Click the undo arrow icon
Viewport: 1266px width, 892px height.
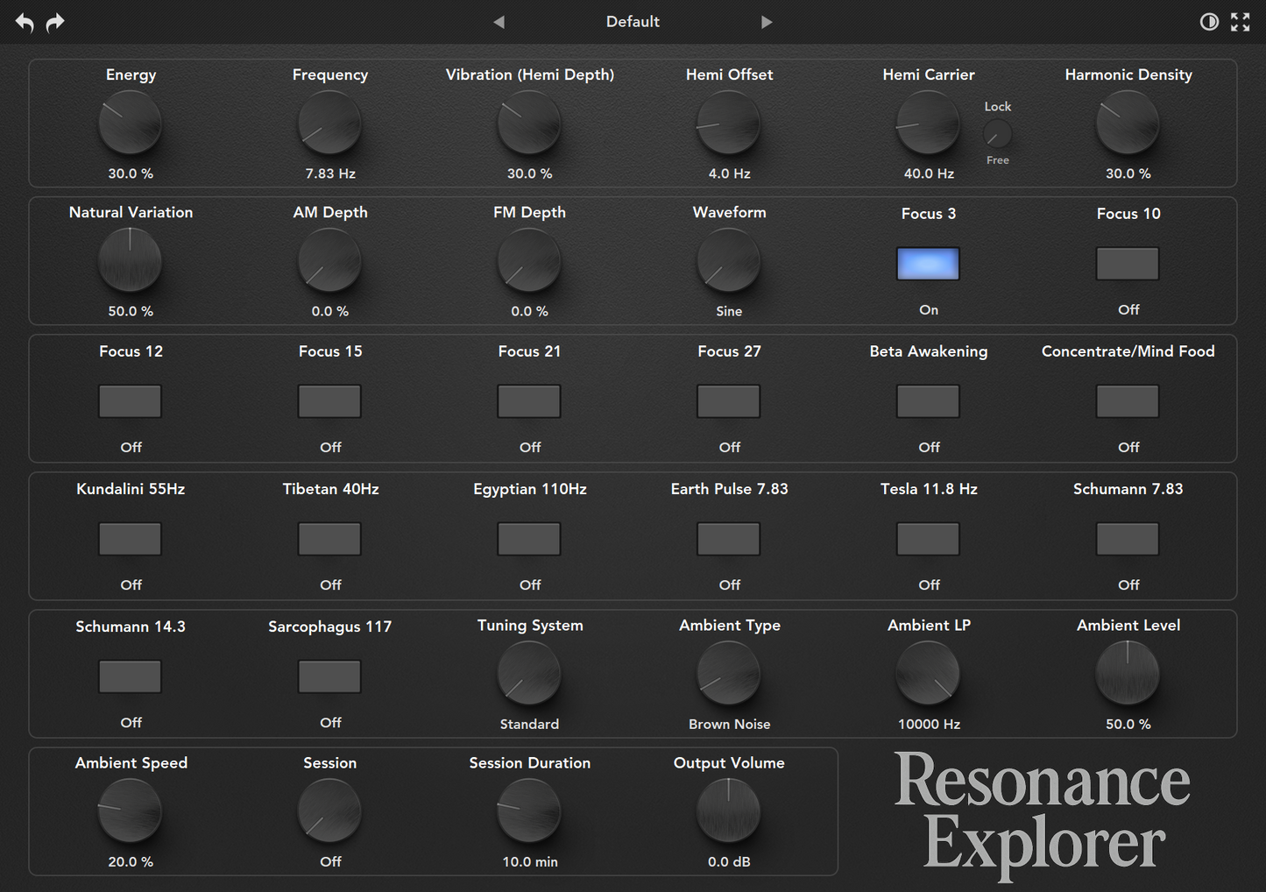point(24,22)
